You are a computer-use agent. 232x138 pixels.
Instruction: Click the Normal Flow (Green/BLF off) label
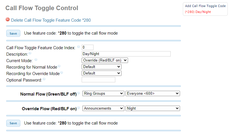[x=48, y=94]
